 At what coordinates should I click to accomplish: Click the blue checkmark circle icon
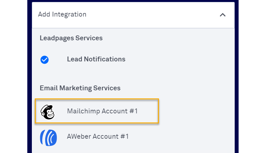pos(45,60)
